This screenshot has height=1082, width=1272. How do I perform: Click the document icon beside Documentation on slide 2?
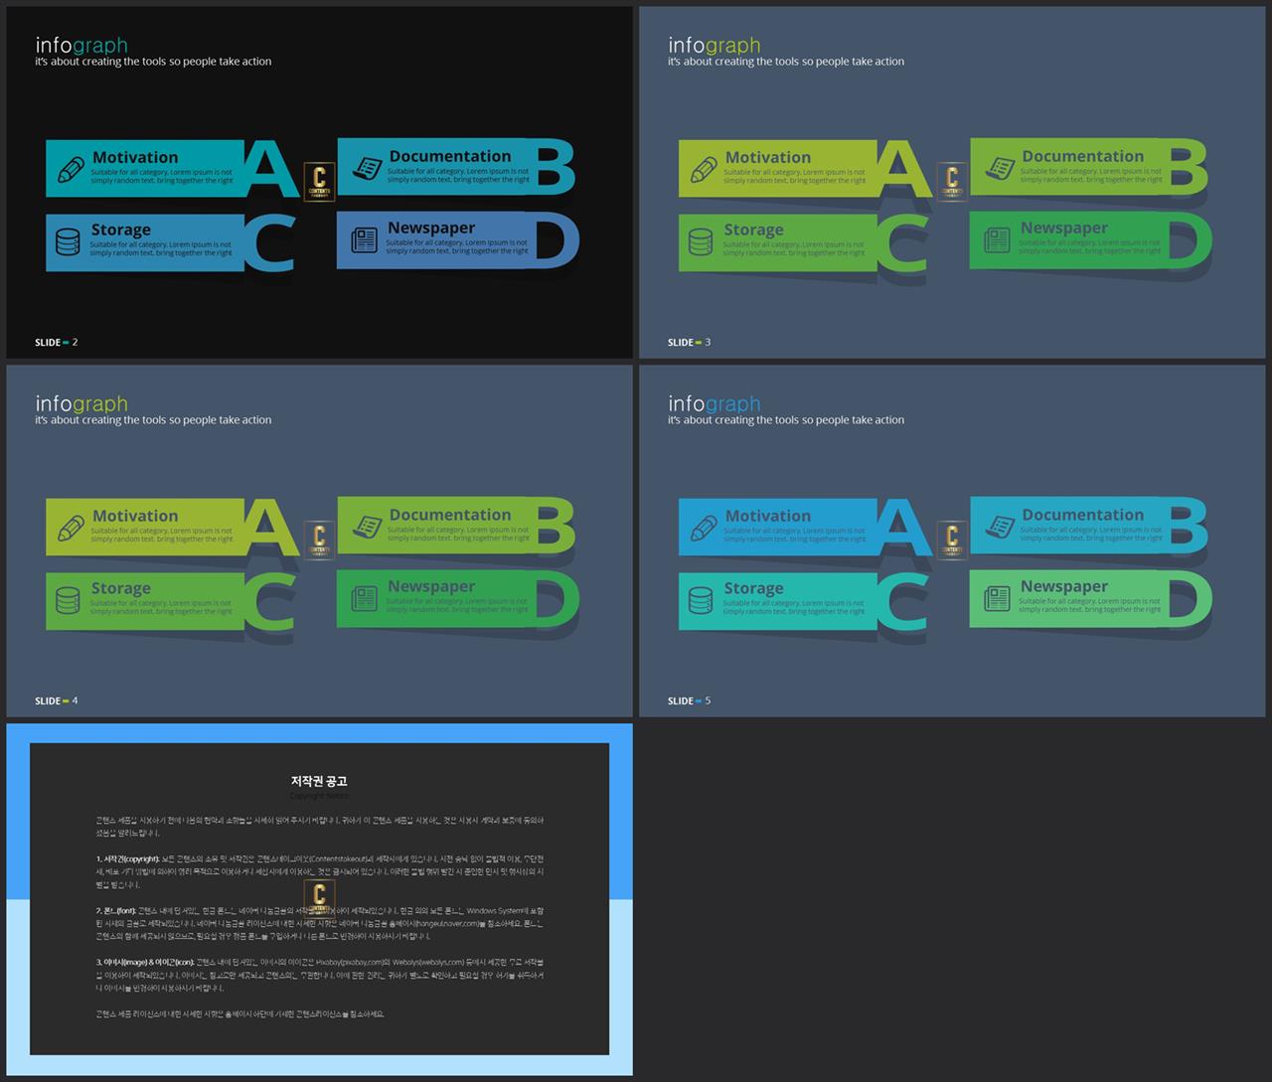[368, 168]
